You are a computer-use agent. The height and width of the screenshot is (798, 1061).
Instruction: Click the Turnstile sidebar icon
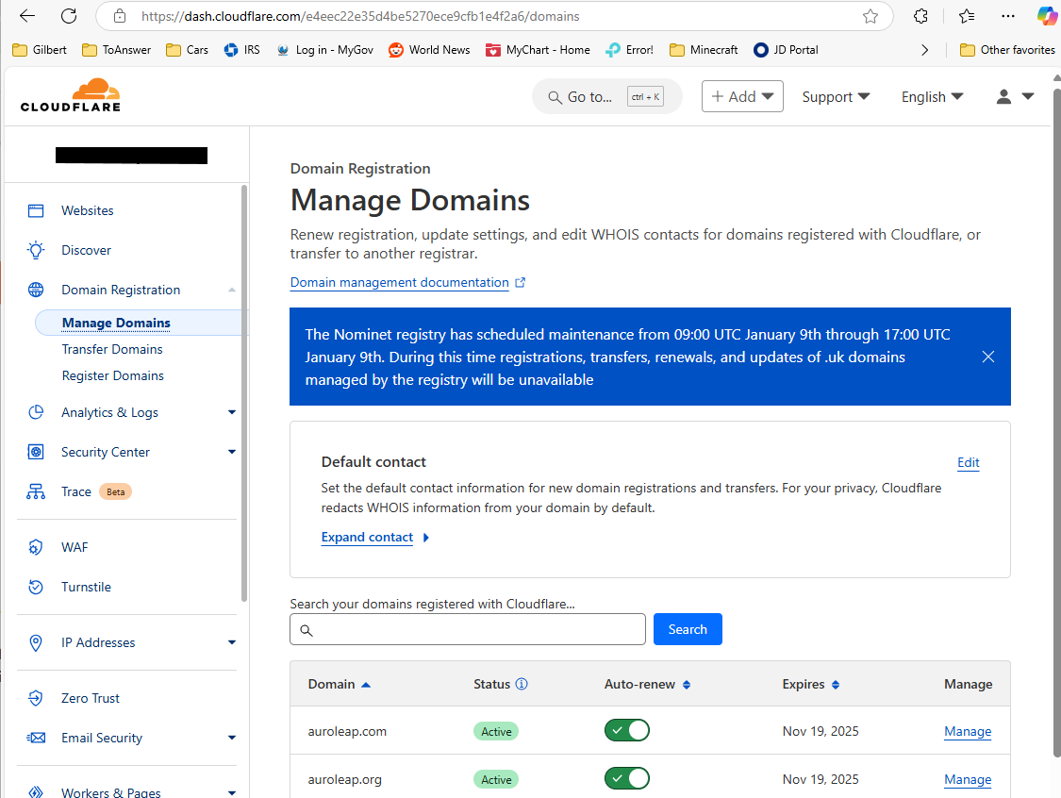36,587
